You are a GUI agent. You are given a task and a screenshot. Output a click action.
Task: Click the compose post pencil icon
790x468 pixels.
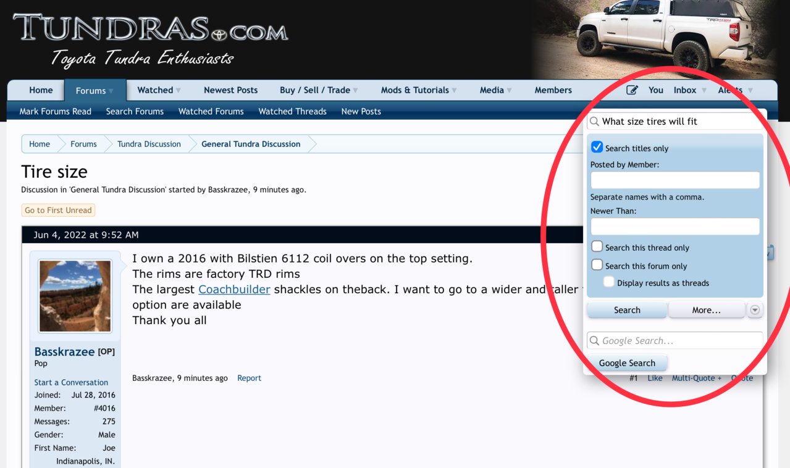[632, 90]
